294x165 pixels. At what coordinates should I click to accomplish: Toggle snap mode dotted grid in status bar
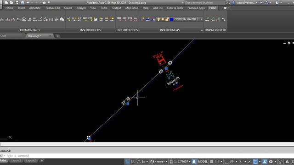[x=217, y=161]
